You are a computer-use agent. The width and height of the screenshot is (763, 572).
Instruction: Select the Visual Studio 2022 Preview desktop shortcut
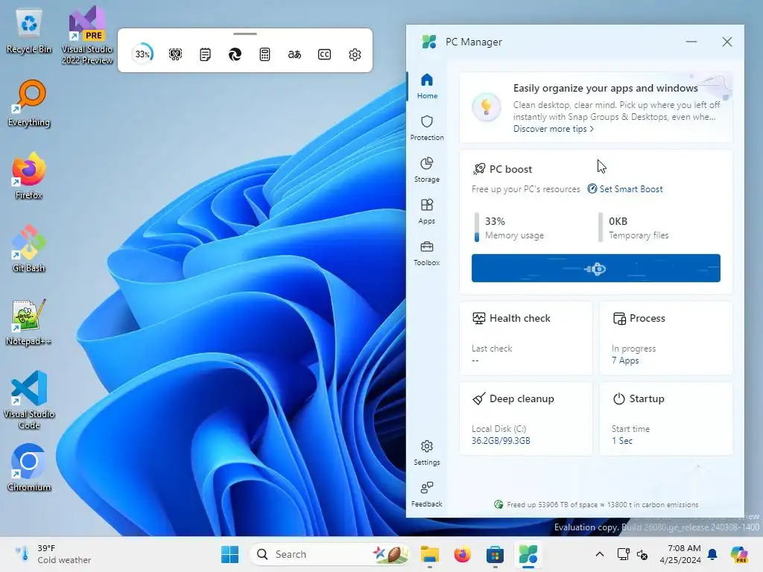pyautogui.click(x=87, y=35)
